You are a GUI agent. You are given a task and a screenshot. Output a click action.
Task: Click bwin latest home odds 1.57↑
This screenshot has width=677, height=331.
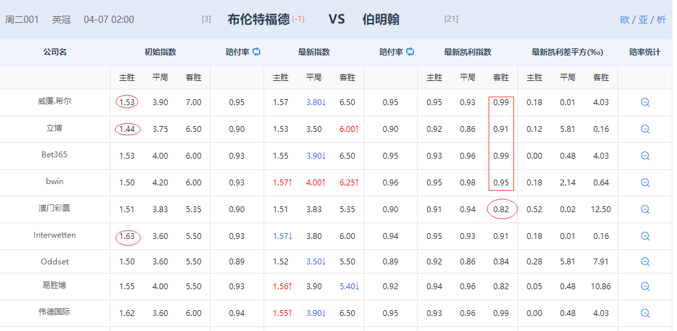point(283,183)
